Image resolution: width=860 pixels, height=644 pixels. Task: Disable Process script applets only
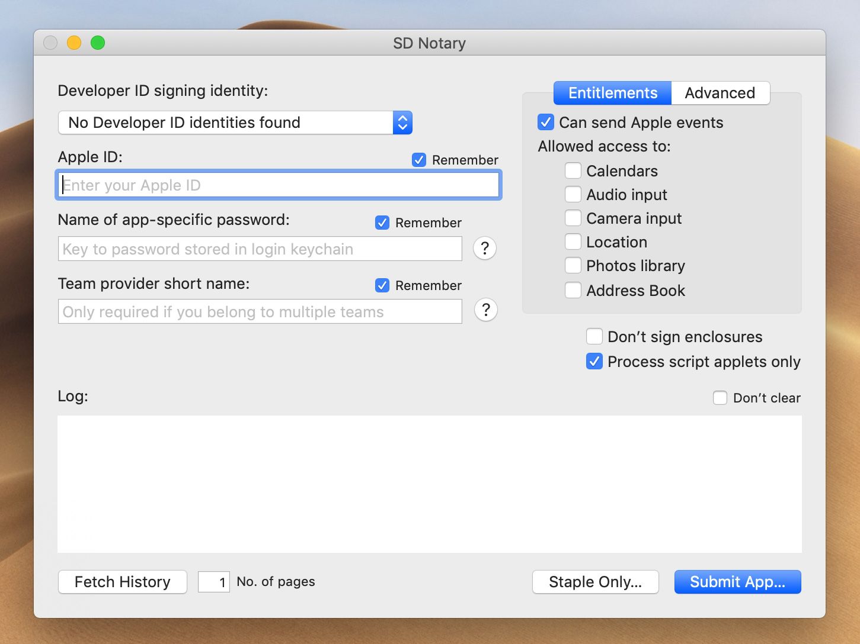(x=594, y=361)
